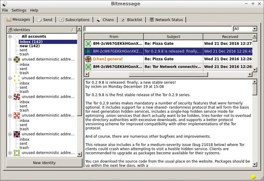
Task: Click the brown identicon beside [chan] general
Action: tap(88, 59)
